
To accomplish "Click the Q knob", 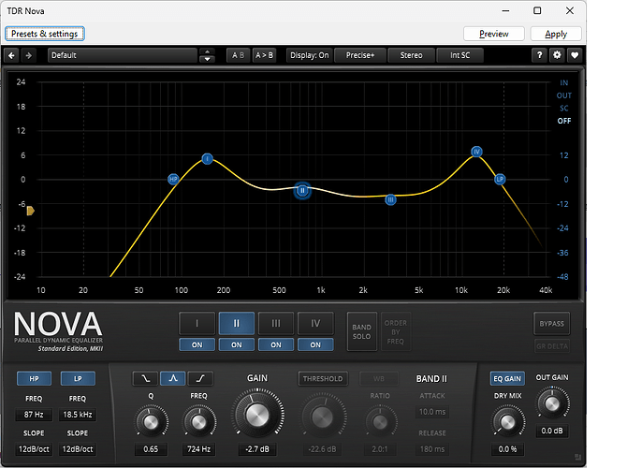I will tap(151, 422).
